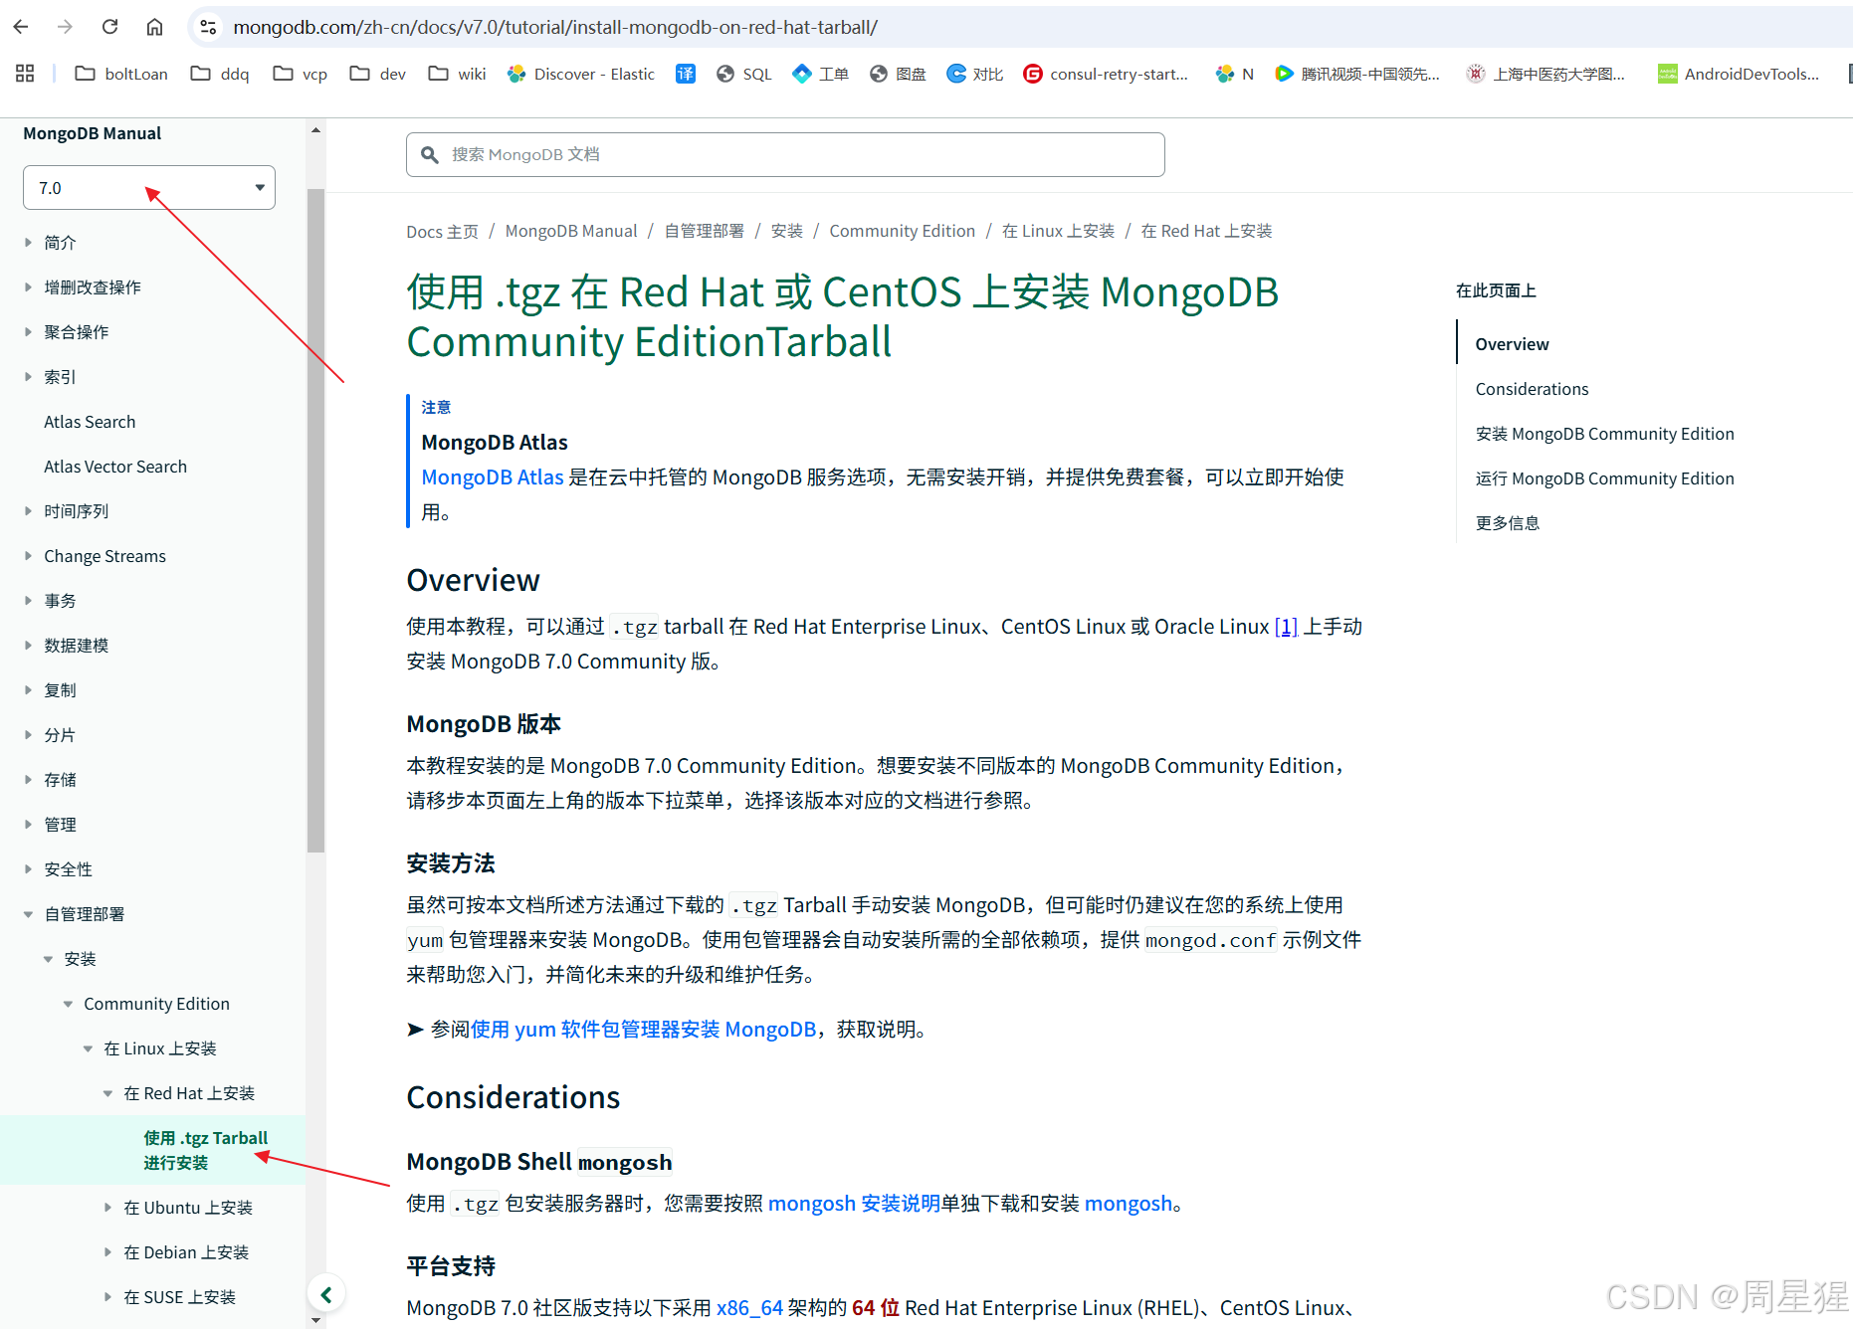Jump to Considerations in page outline

1532,389
